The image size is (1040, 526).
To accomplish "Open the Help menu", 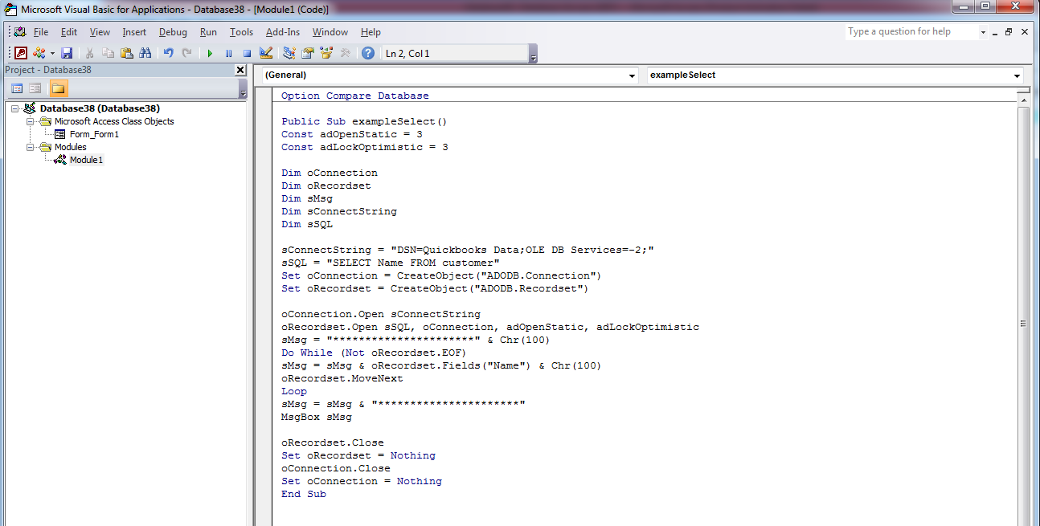I will click(x=371, y=32).
